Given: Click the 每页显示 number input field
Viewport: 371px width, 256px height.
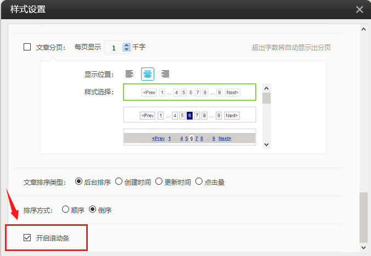Looking at the screenshot, I should click(x=114, y=48).
